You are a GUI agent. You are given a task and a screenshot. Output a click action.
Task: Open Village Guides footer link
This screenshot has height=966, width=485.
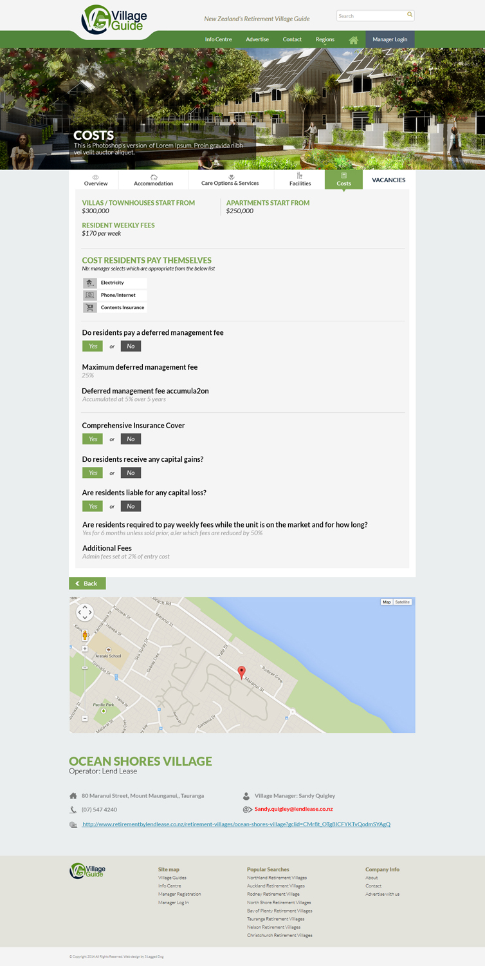click(172, 878)
